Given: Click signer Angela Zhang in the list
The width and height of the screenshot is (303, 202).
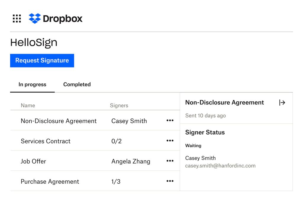Looking at the screenshot, I should tap(131, 161).
